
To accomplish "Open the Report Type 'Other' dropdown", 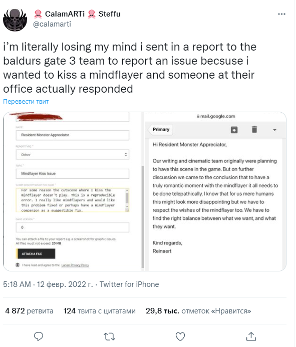I will click(73, 154).
